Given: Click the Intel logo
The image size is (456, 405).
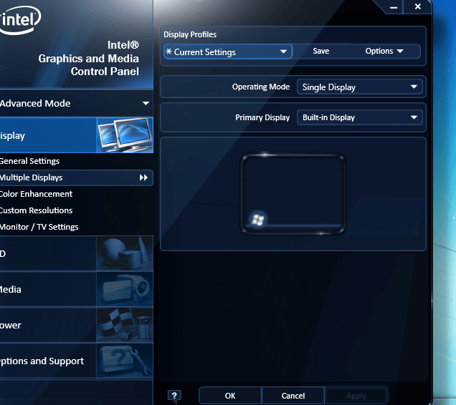Looking at the screenshot, I should click(20, 20).
